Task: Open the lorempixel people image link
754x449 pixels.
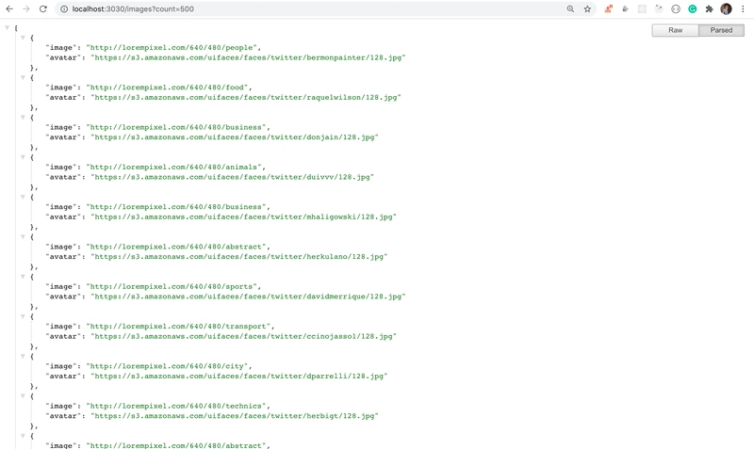Action: [x=172, y=48]
